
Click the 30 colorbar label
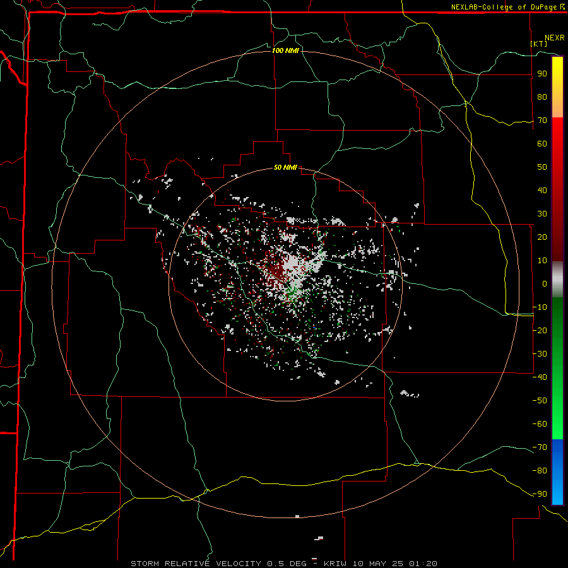[x=542, y=214]
